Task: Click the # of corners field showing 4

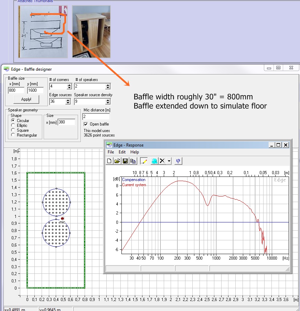Action: 58,86
